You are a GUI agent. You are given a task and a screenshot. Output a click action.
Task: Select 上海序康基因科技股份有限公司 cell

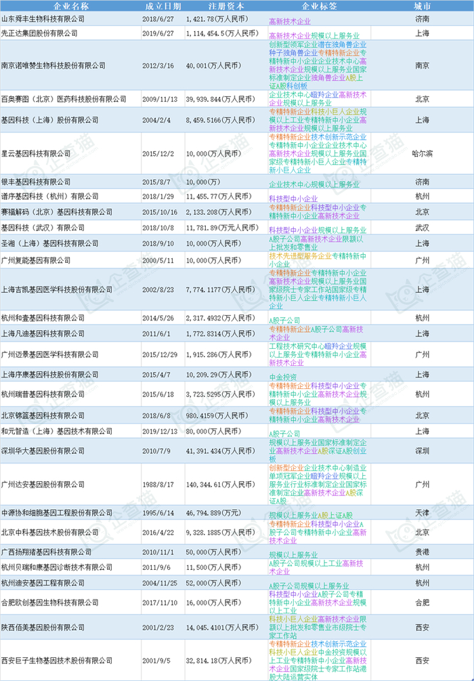50,374
